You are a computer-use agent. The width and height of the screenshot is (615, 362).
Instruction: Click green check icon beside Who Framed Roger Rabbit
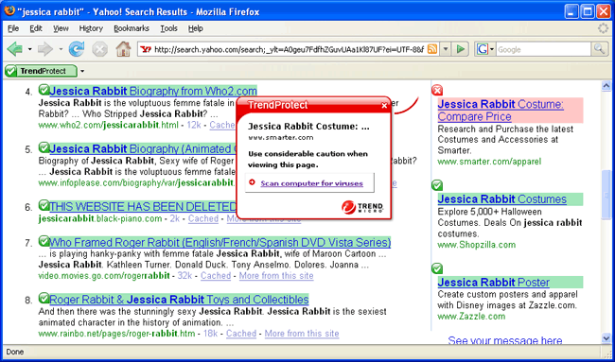pyautogui.click(x=44, y=241)
